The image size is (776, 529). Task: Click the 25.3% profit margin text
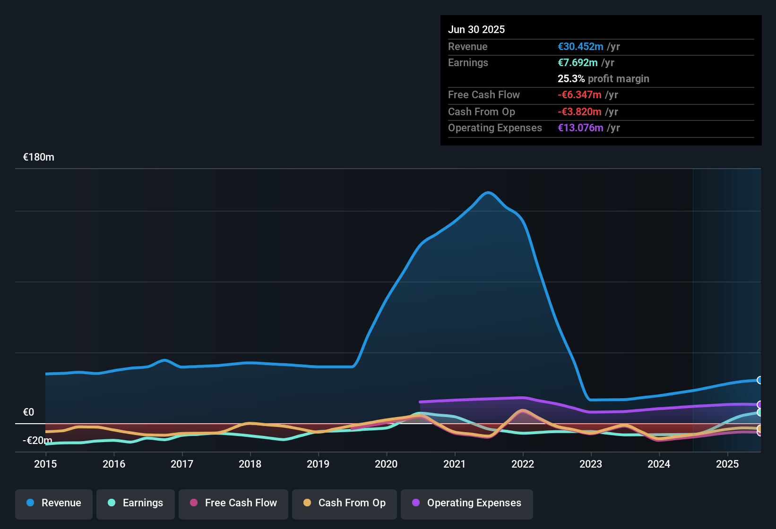point(604,79)
